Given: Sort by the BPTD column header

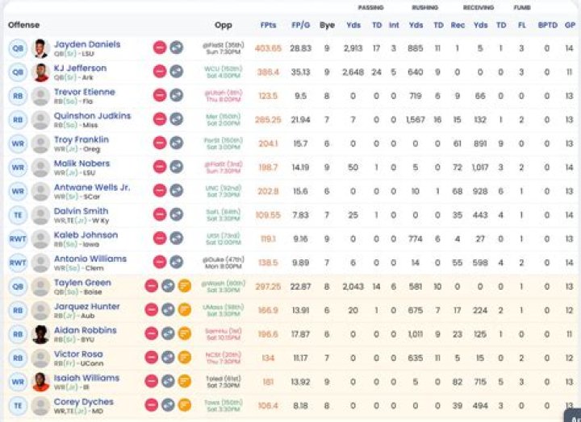Looking at the screenshot, I should (x=547, y=25).
